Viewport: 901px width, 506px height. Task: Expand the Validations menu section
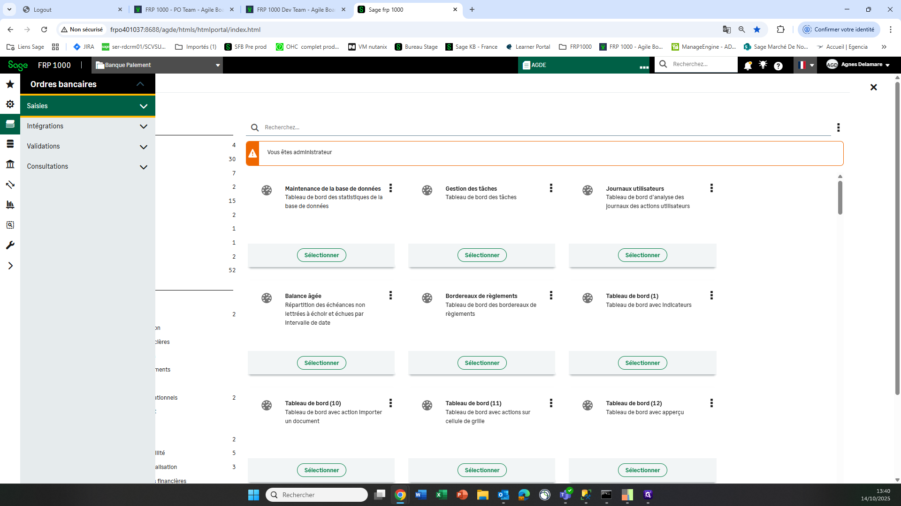[87, 146]
